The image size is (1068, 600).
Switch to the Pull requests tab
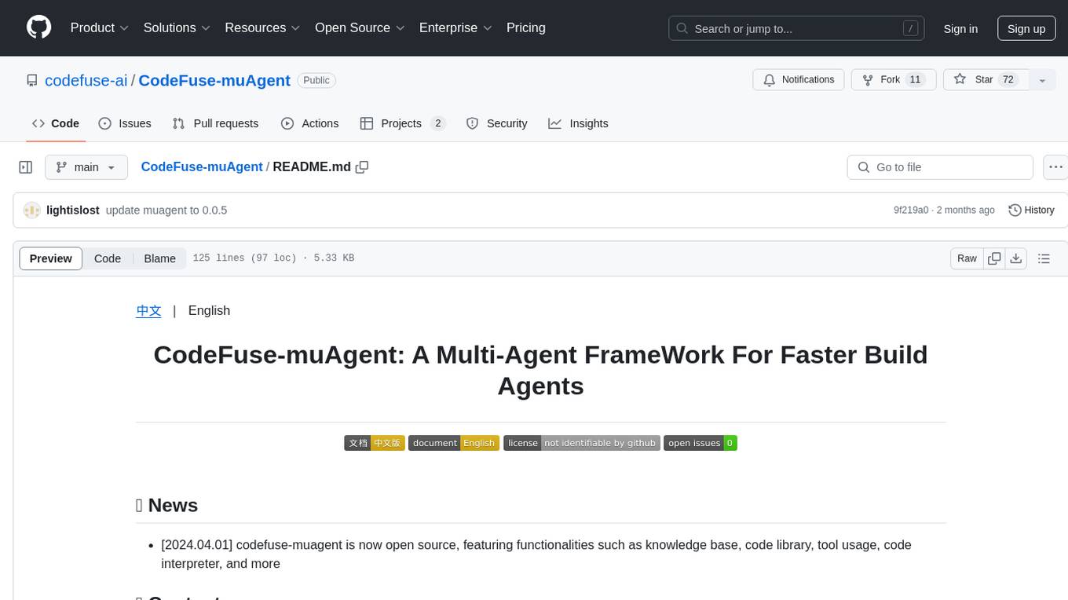point(215,123)
